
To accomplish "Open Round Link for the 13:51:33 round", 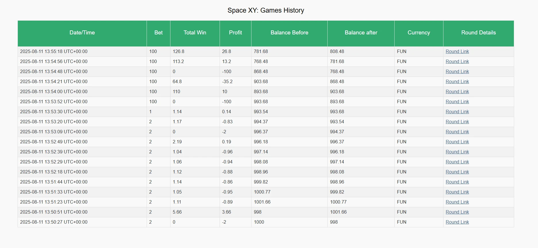I will pos(457,192).
